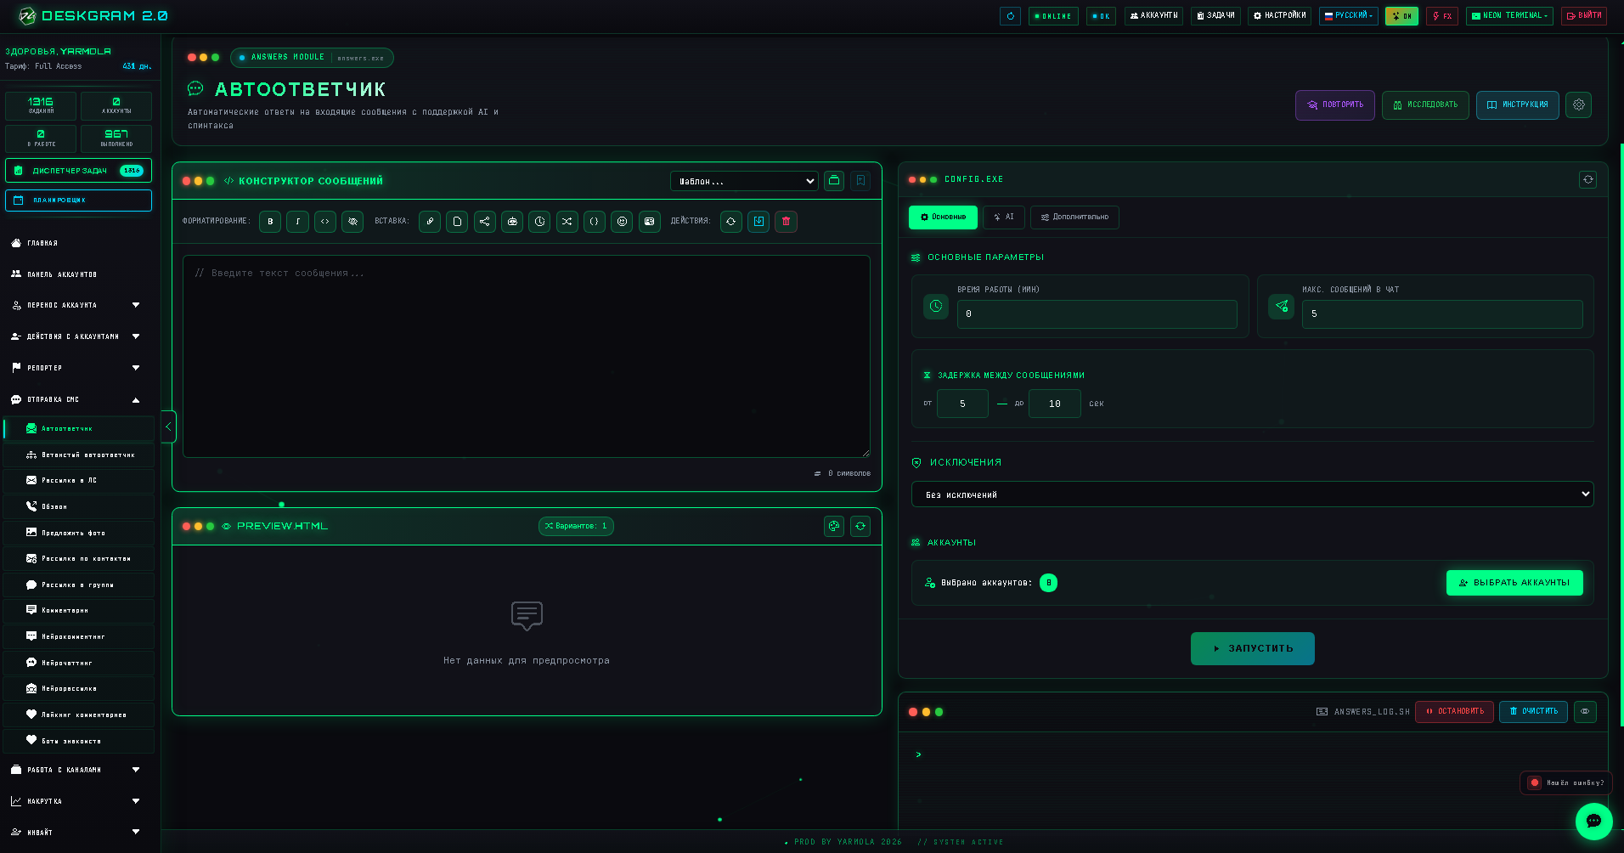Screen dimensions: 1624x853
Task: Switch to the Дополнительно tab
Action: [1074, 217]
